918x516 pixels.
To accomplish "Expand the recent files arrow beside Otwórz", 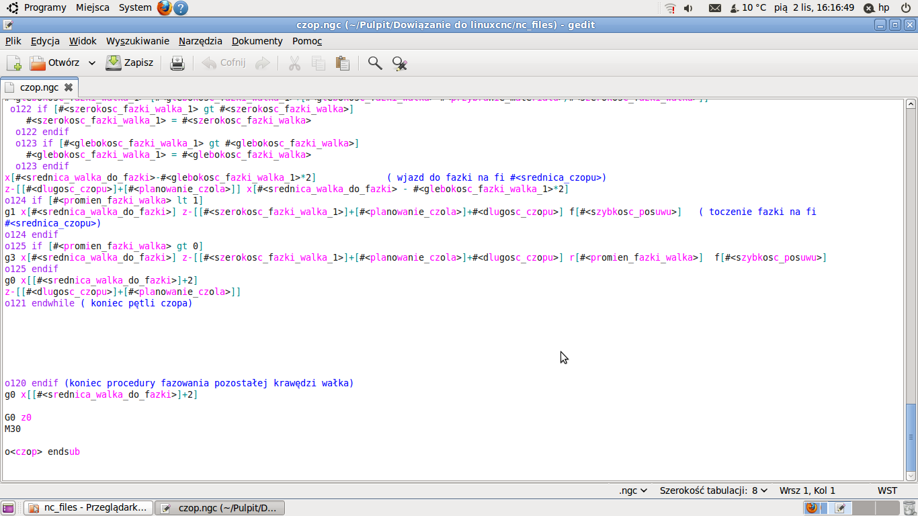I will pos(92,63).
